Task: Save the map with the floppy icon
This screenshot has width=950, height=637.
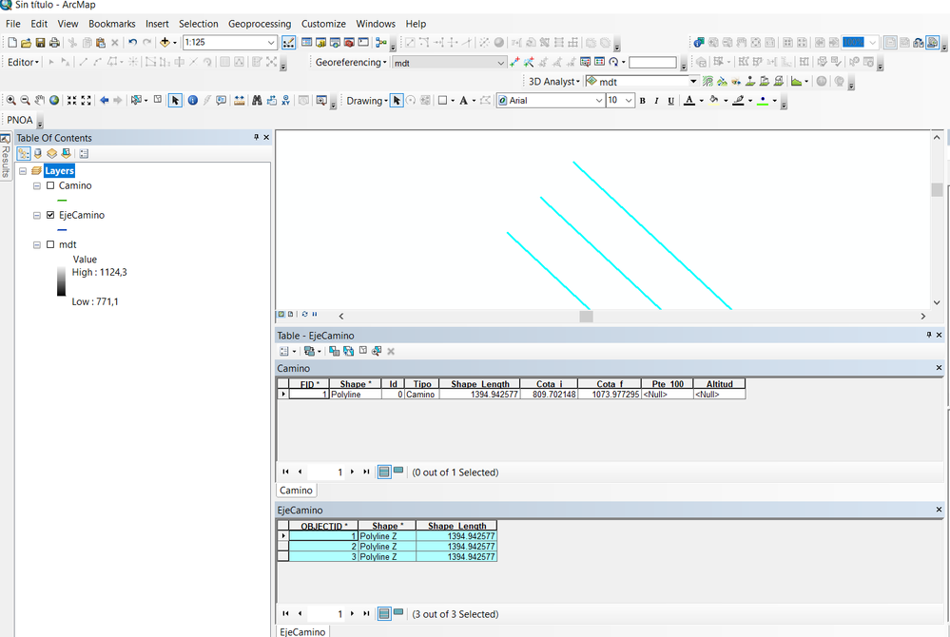Action: click(x=40, y=43)
